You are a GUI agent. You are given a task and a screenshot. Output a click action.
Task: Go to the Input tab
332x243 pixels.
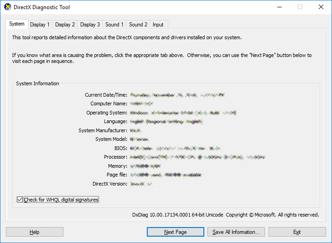click(158, 25)
